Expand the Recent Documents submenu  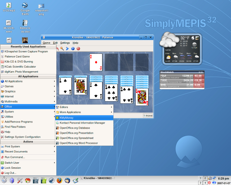(x=28, y=151)
